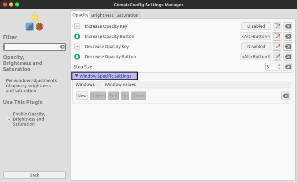Image resolution: width=297 pixels, height=182 pixels.
Task: Go Back to the main plugin list
Action: pyautogui.click(x=35, y=175)
